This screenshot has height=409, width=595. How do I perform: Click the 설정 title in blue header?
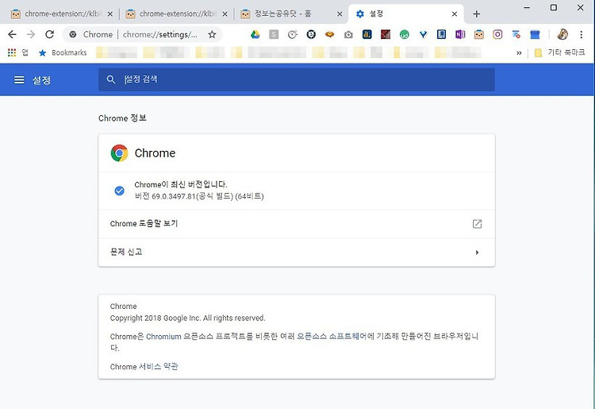pyautogui.click(x=41, y=80)
